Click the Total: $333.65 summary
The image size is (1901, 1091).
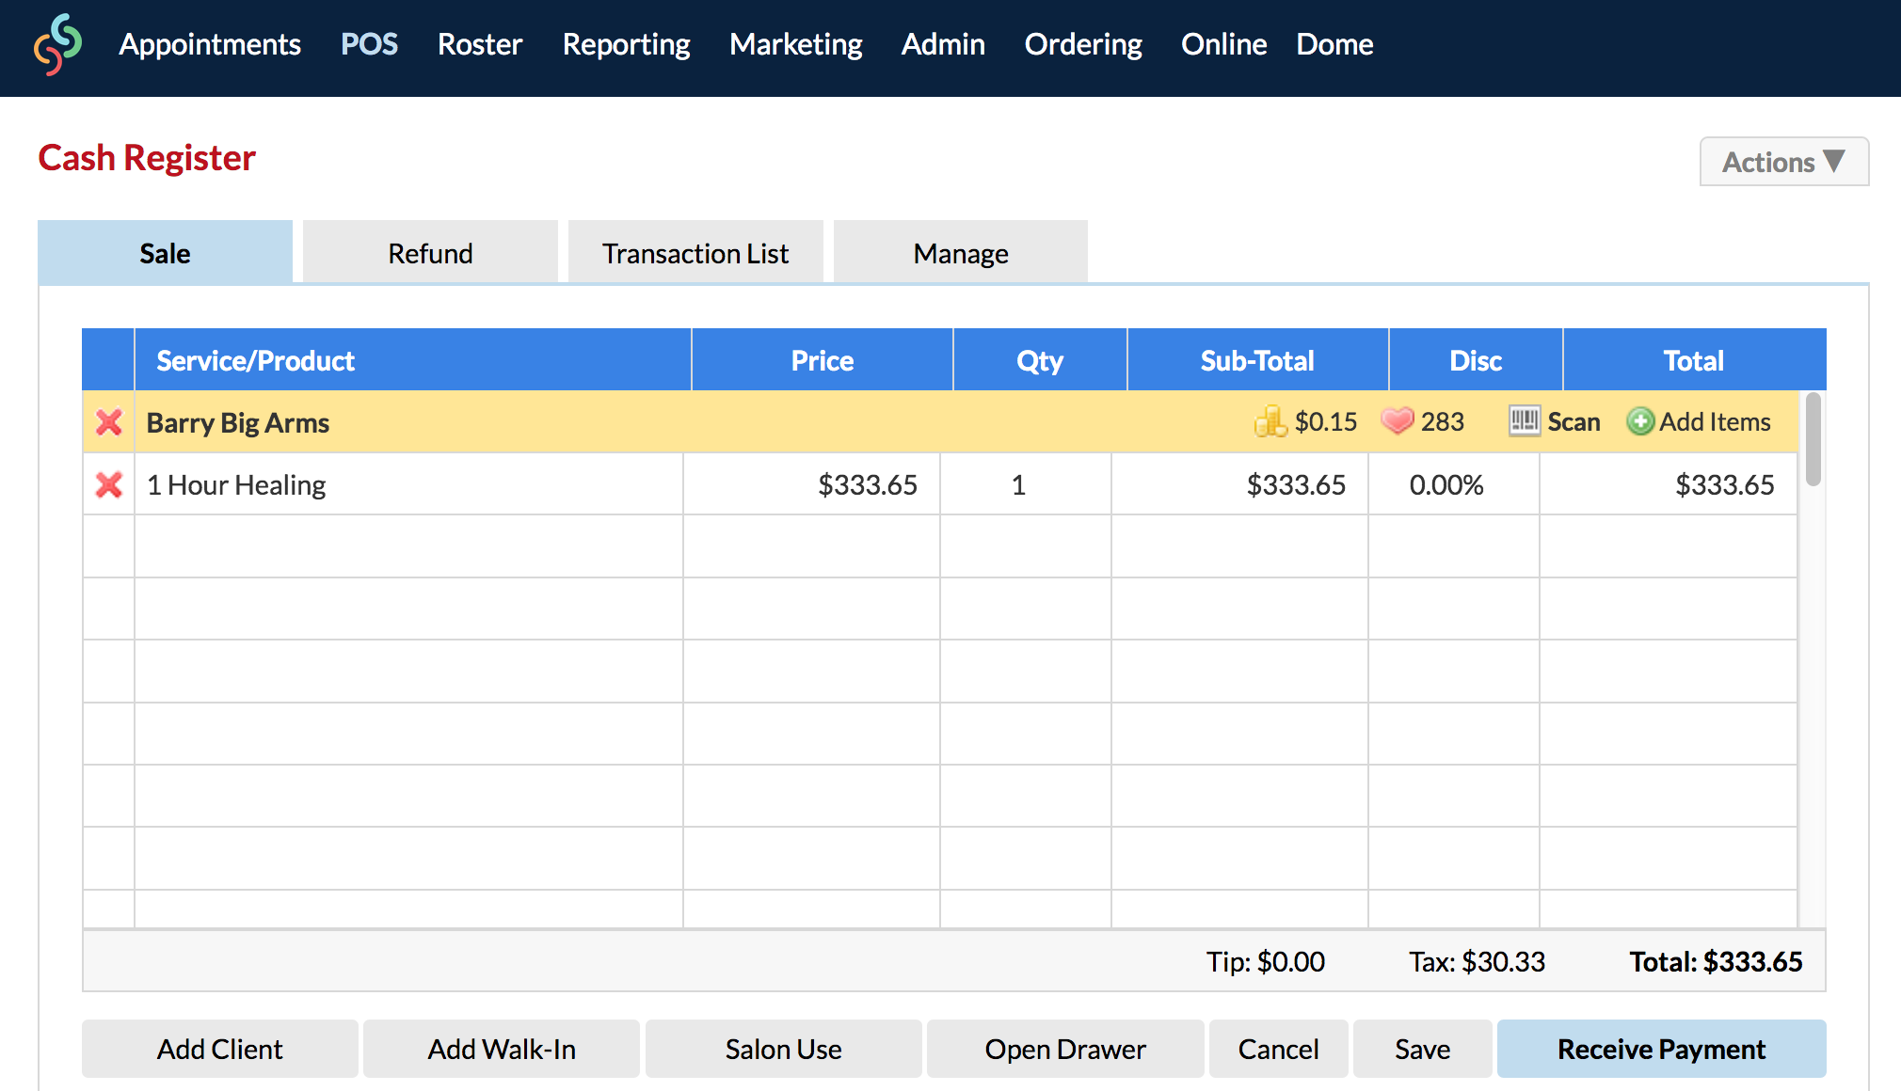pyautogui.click(x=1716, y=961)
